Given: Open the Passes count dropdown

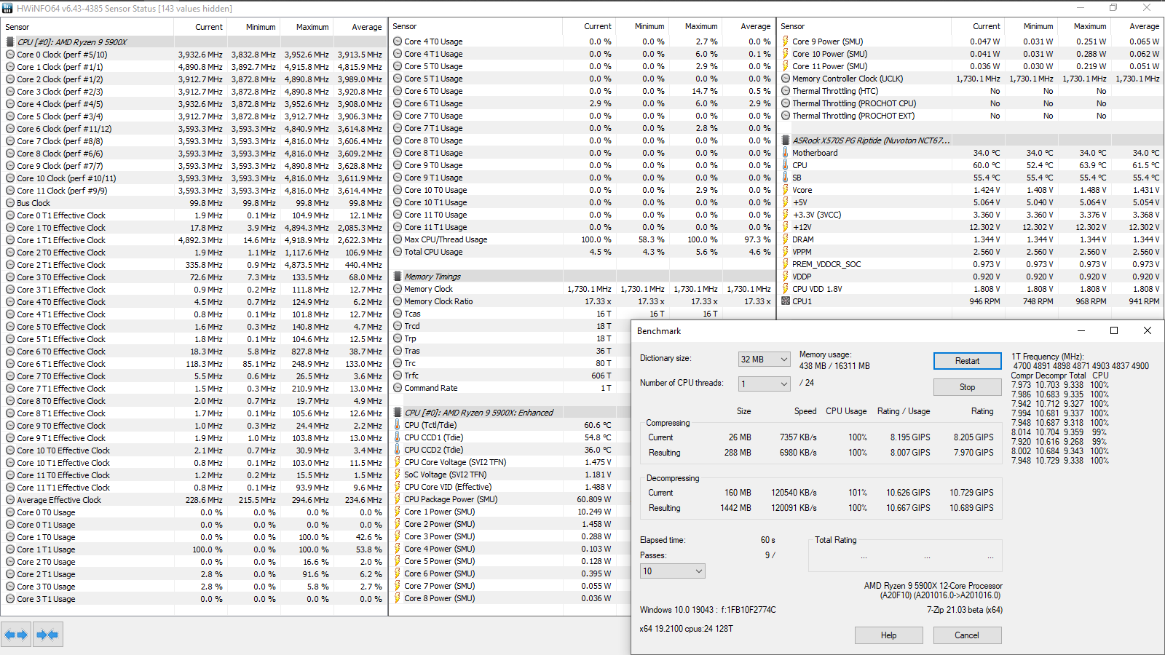Looking at the screenshot, I should click(x=673, y=571).
